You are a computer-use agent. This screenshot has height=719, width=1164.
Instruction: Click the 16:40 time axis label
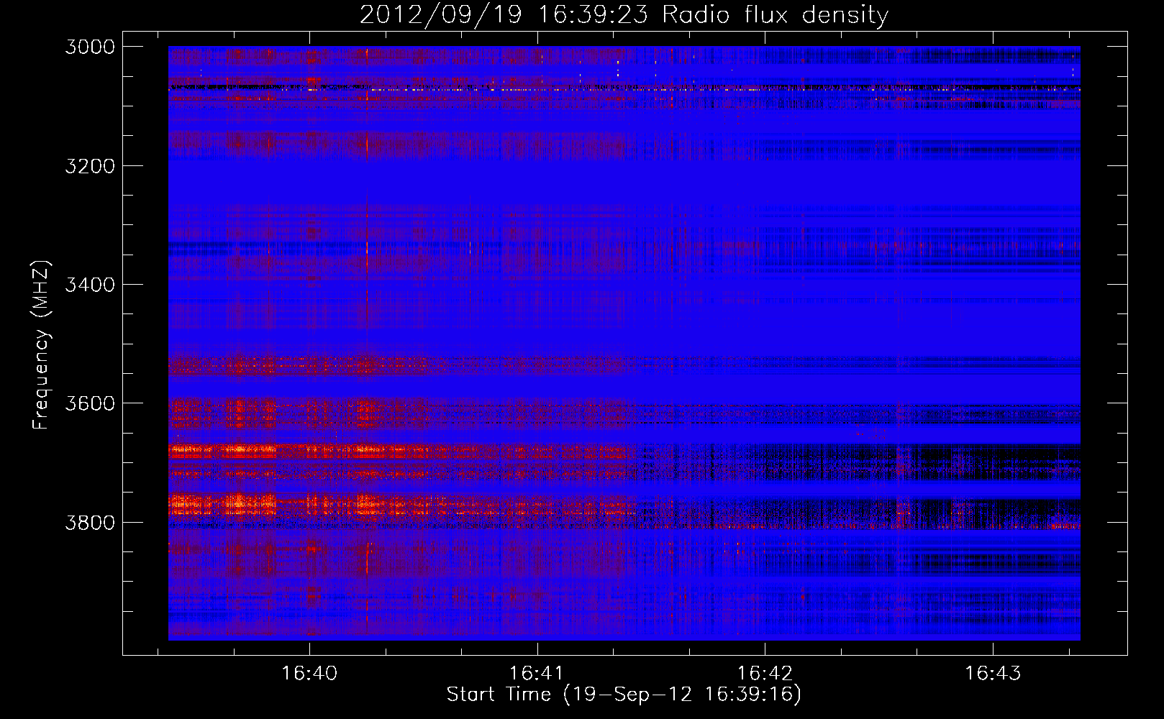[309, 674]
